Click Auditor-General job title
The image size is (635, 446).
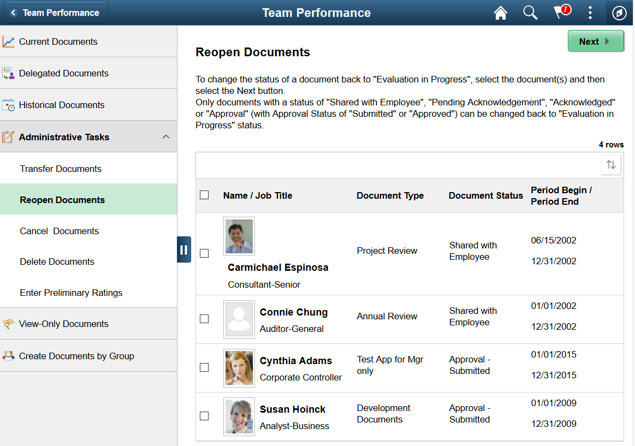coord(292,329)
